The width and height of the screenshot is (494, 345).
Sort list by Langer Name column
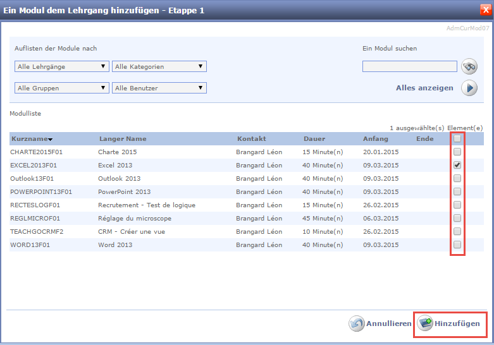pyautogui.click(x=123, y=139)
